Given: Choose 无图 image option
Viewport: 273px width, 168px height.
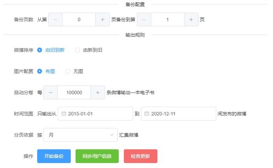Looking at the screenshot, I should click(x=67, y=71).
